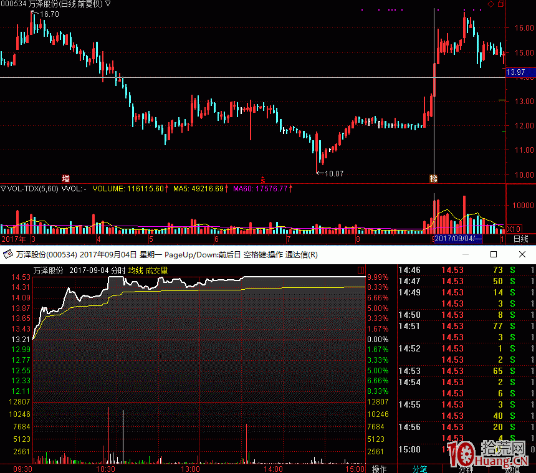The image size is (536, 473).
Task: Maximize the 万泽股份 intraday popup window
Action: pyautogui.click(x=493, y=254)
